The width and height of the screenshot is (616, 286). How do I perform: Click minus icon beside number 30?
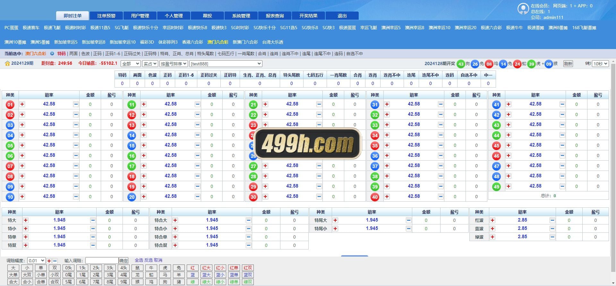click(319, 197)
